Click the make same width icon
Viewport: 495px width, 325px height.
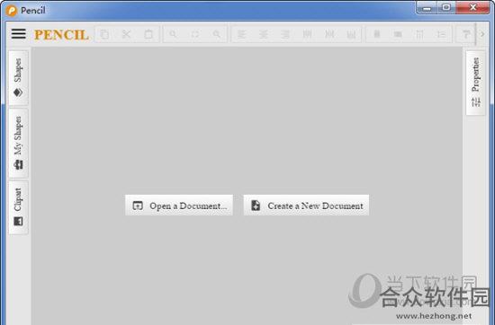click(376, 34)
